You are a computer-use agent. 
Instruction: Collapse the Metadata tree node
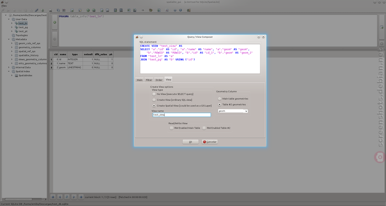(x=9, y=39)
